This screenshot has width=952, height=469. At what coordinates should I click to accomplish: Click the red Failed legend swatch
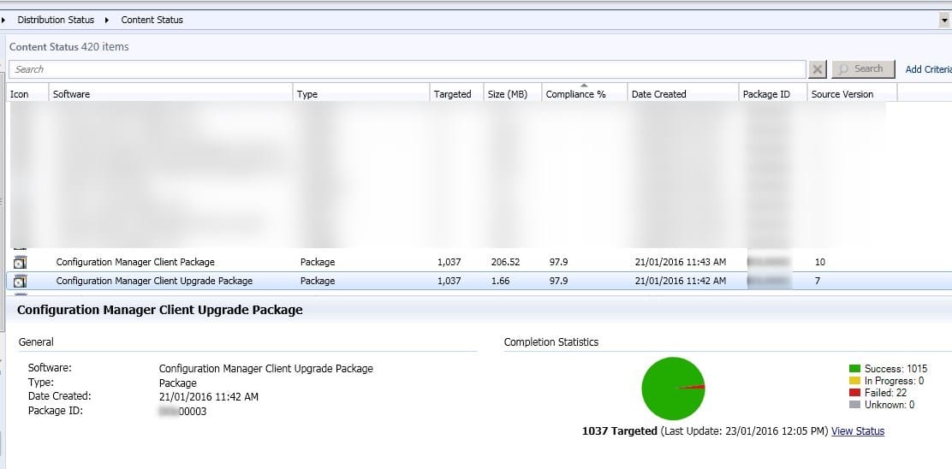854,393
